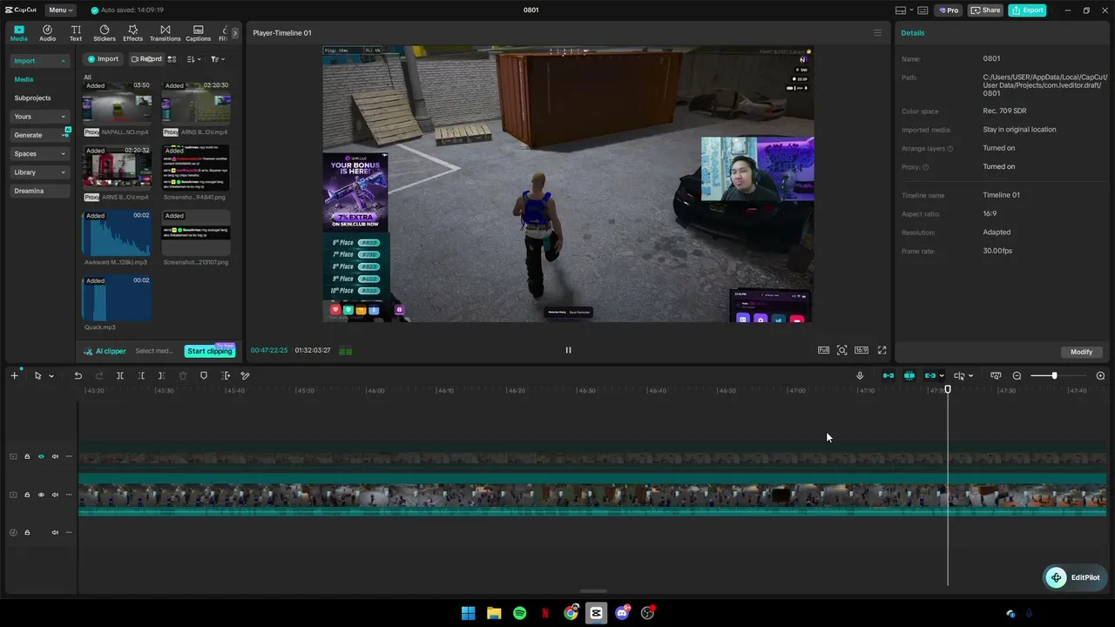1115x627 pixels.
Task: Change the 16:9 aspect ratio
Action: (861, 350)
